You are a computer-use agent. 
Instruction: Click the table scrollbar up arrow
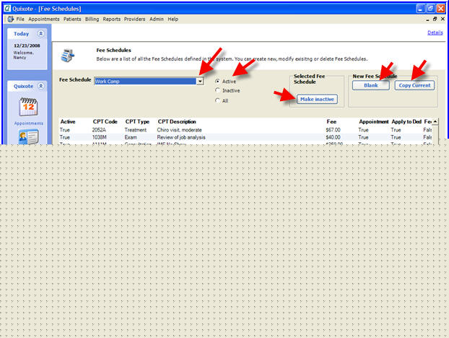435,122
